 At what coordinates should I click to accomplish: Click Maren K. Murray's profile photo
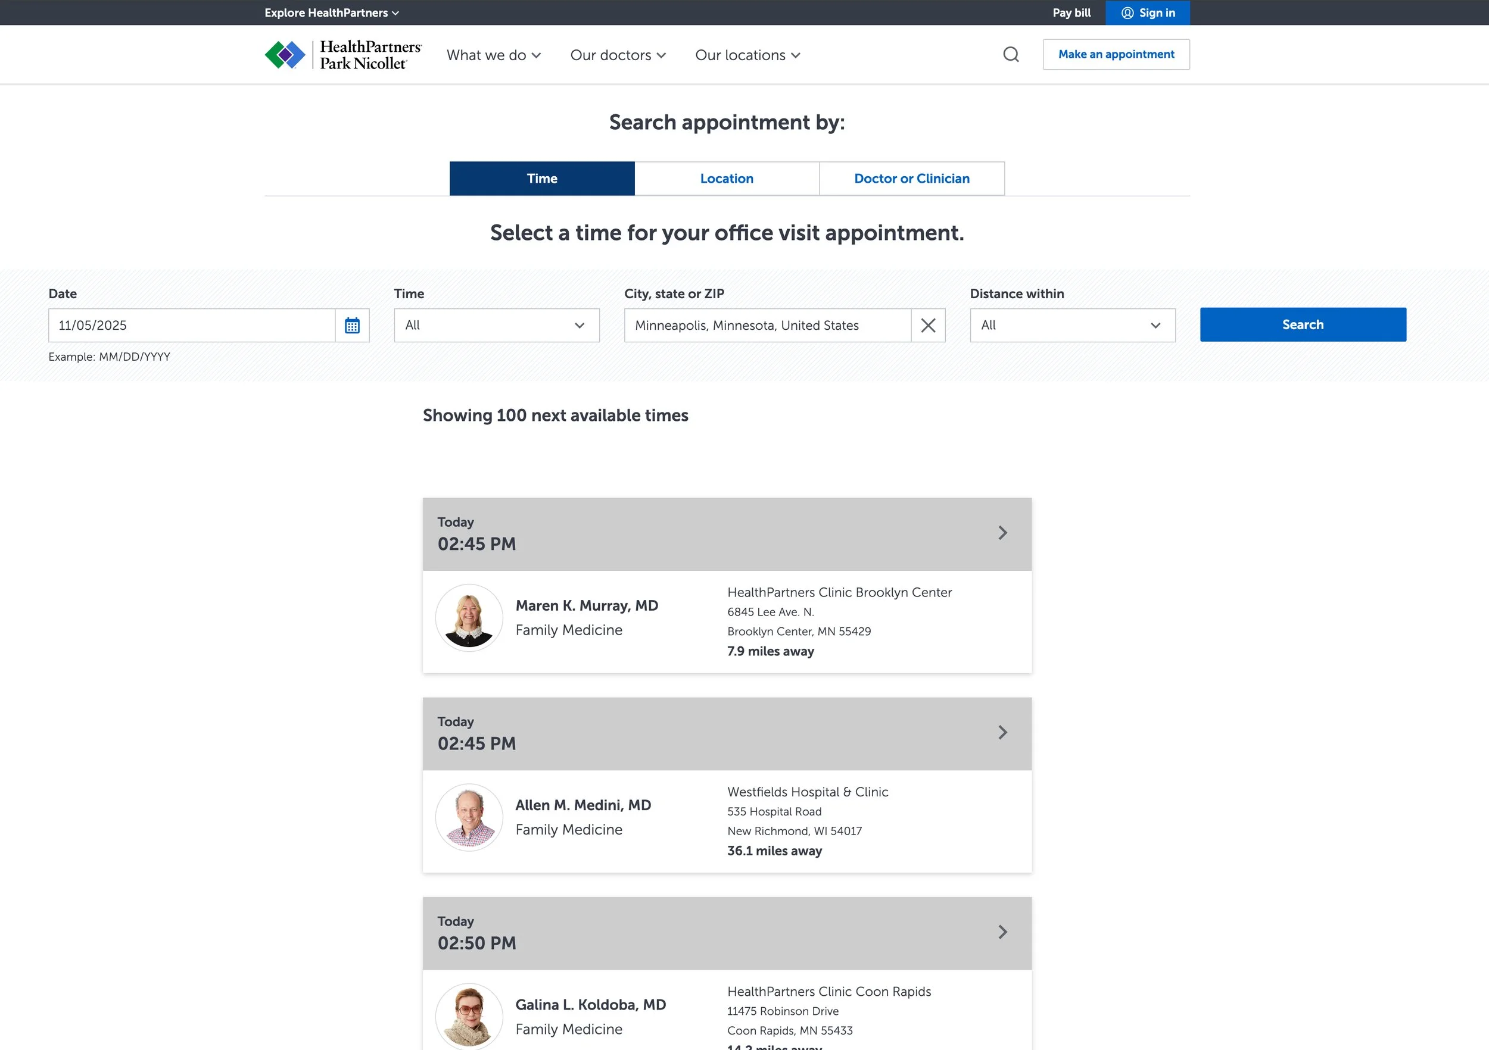pyautogui.click(x=469, y=618)
